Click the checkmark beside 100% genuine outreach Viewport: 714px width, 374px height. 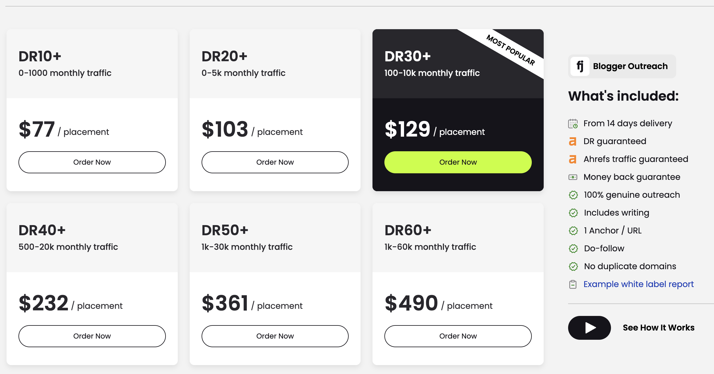(x=573, y=195)
